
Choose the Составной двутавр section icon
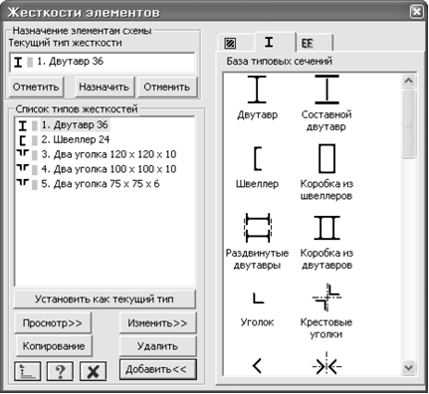pyautogui.click(x=326, y=90)
